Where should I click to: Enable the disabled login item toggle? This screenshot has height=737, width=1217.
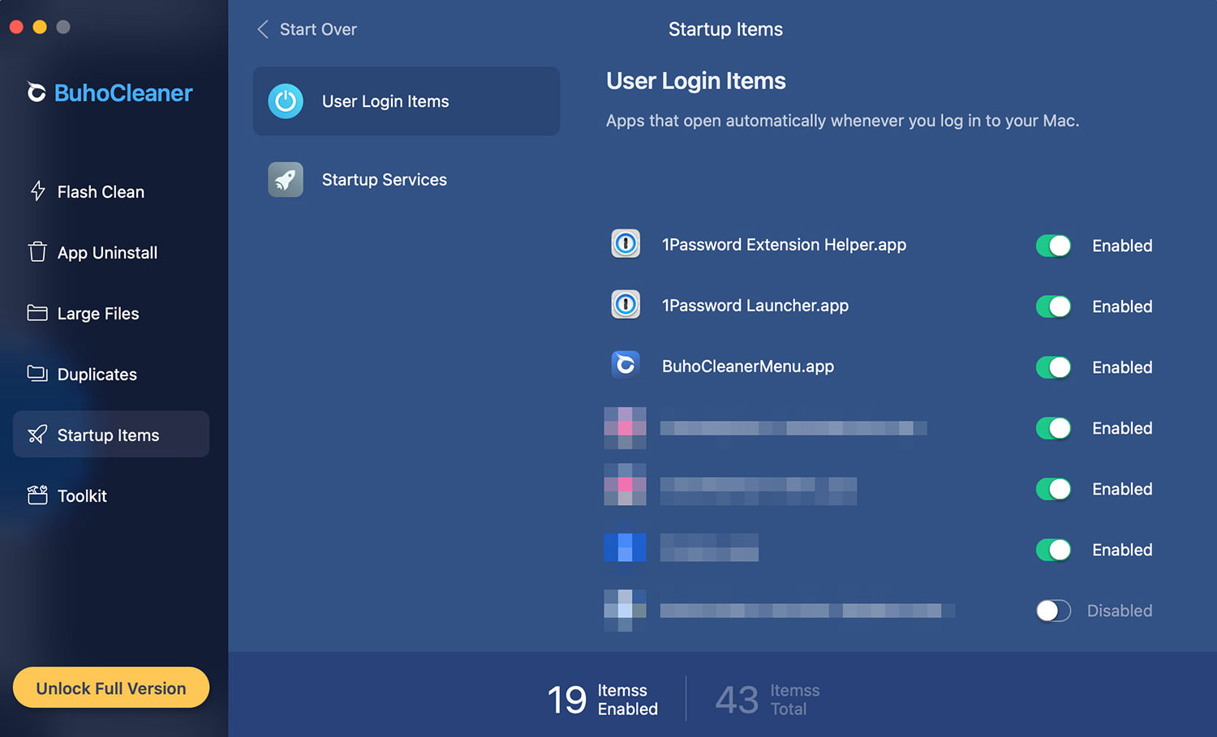click(x=1053, y=611)
